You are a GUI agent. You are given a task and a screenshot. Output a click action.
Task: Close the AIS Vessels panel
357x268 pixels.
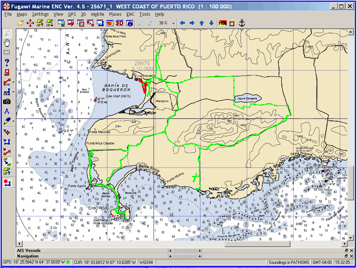351,251
